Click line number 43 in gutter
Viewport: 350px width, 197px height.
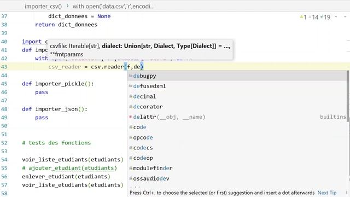tap(4, 67)
